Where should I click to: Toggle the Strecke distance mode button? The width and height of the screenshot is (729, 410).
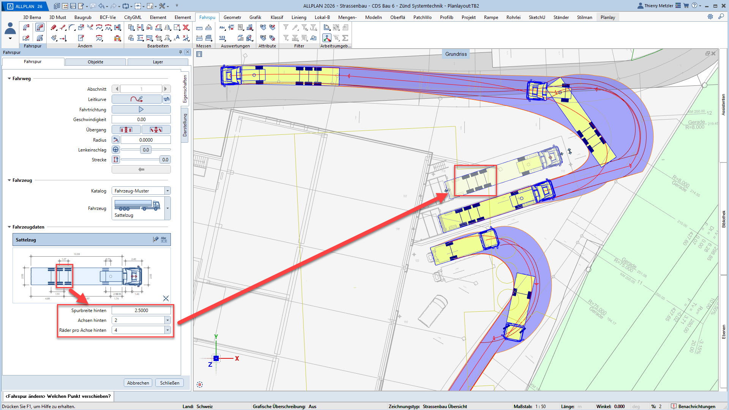click(116, 159)
